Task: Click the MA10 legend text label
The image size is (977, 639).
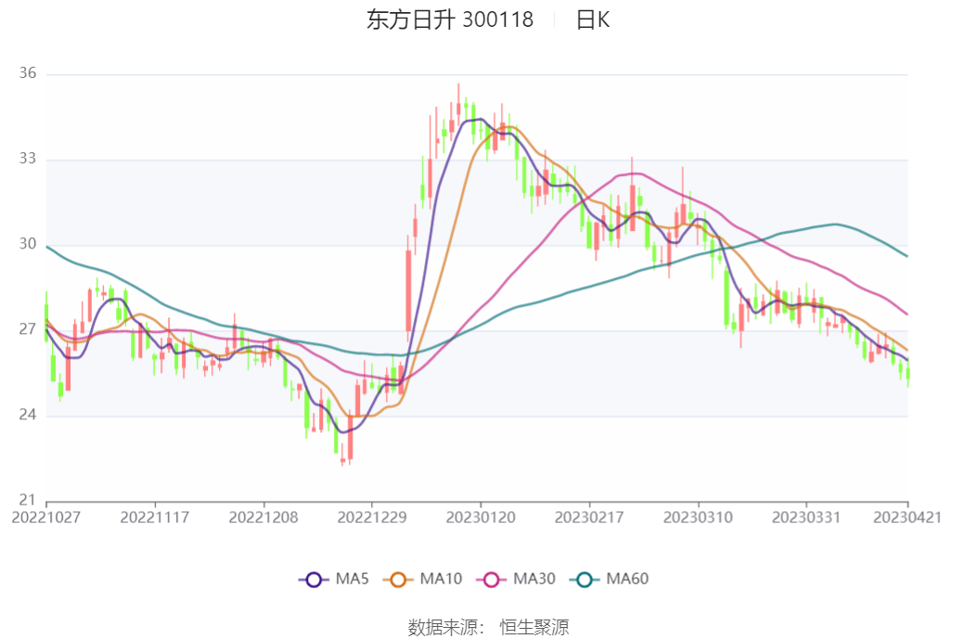Action: pyautogui.click(x=441, y=580)
